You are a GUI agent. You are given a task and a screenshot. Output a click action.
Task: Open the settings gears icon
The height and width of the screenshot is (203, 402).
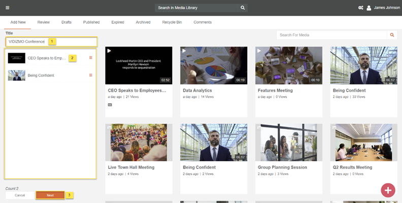point(361,8)
